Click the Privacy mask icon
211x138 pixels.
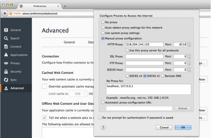[6, 63]
